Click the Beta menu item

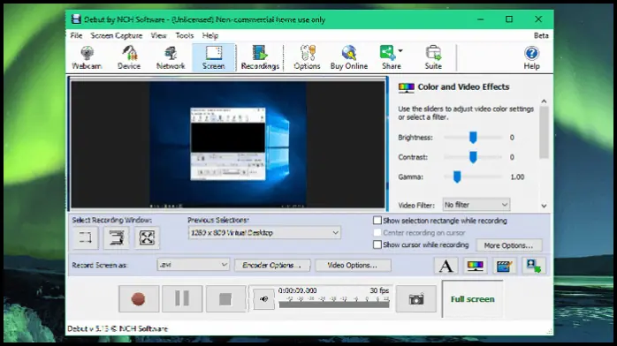(x=541, y=35)
